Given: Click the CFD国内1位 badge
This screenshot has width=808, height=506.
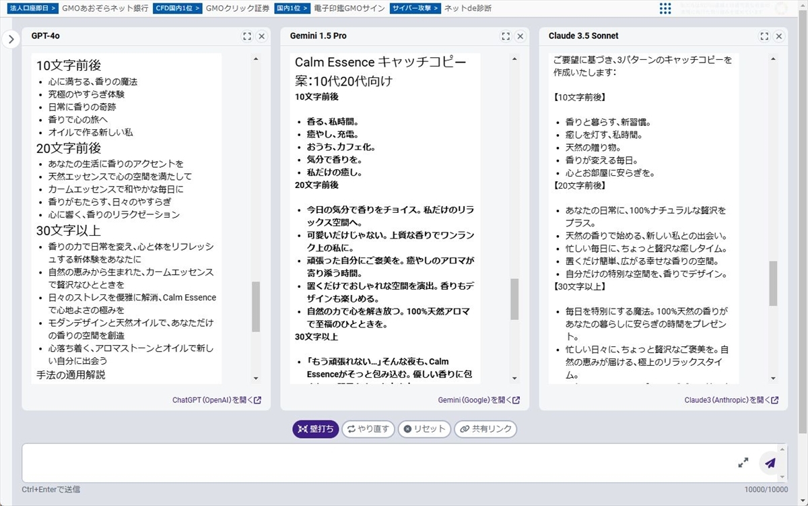Looking at the screenshot, I should (178, 9).
